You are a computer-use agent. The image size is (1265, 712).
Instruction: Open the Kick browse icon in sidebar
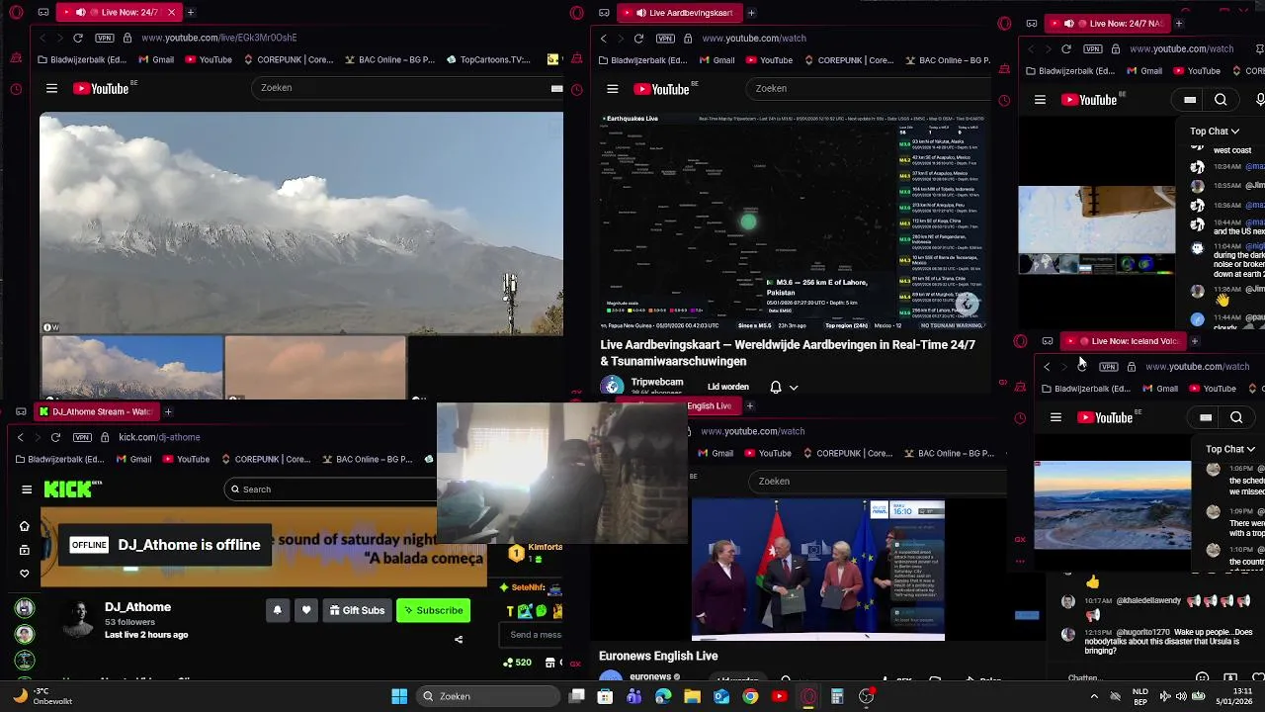25,550
